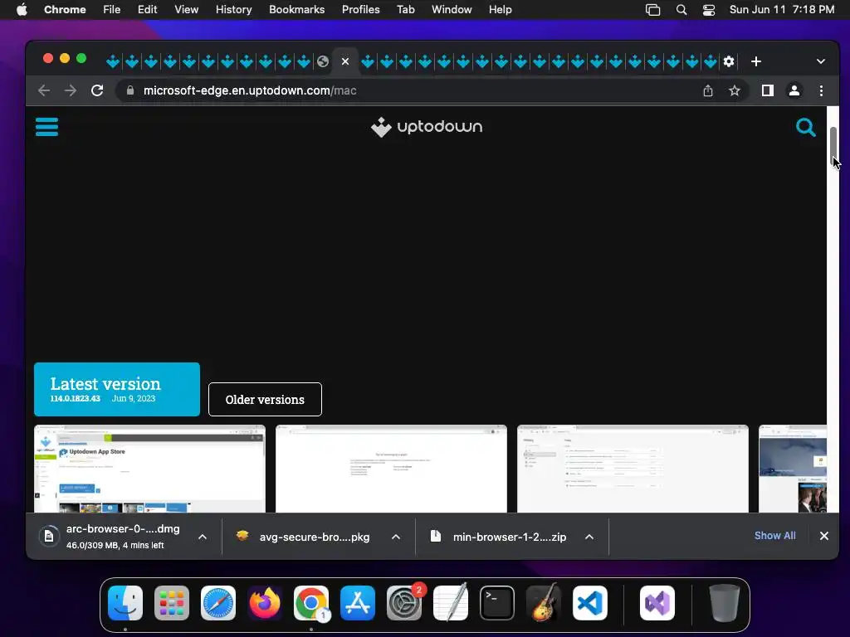Open the History menu
The height and width of the screenshot is (637, 850).
click(x=233, y=9)
